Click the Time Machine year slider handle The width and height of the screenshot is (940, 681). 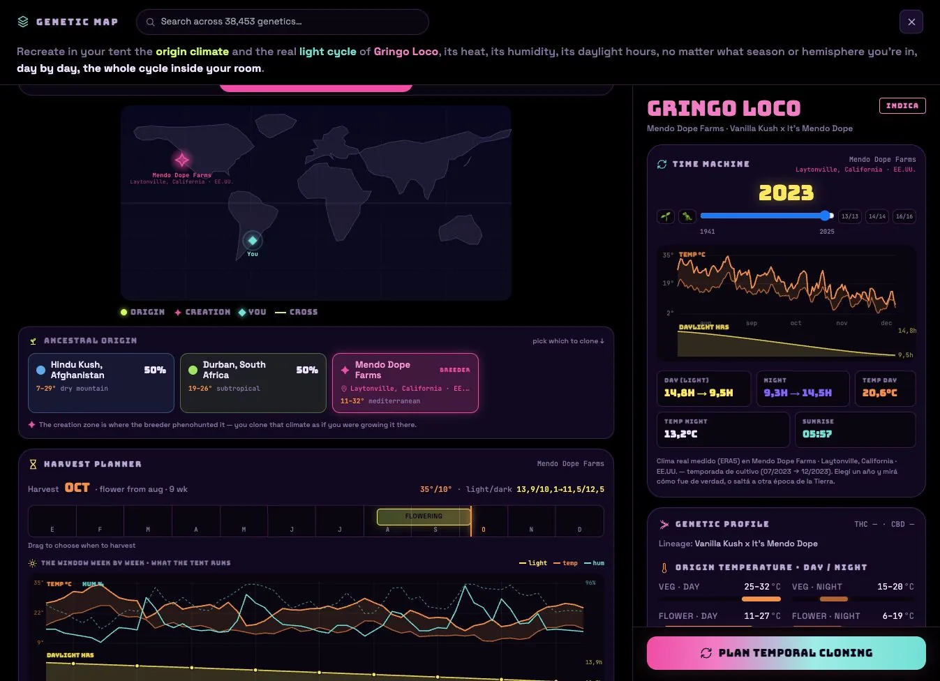tap(826, 216)
